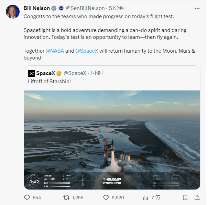
Task: Click the NASA affiliation badge icon
Action: (x=61, y=8)
